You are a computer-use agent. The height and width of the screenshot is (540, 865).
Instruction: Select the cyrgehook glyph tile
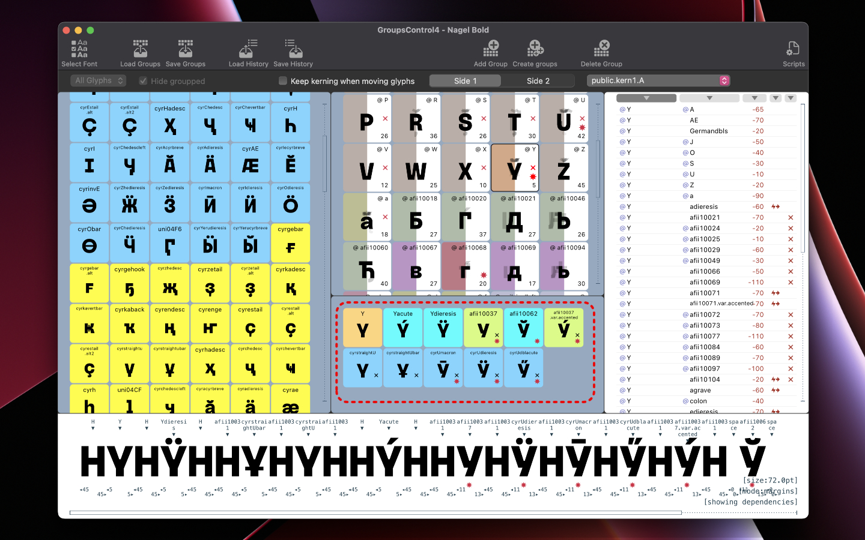click(130, 283)
